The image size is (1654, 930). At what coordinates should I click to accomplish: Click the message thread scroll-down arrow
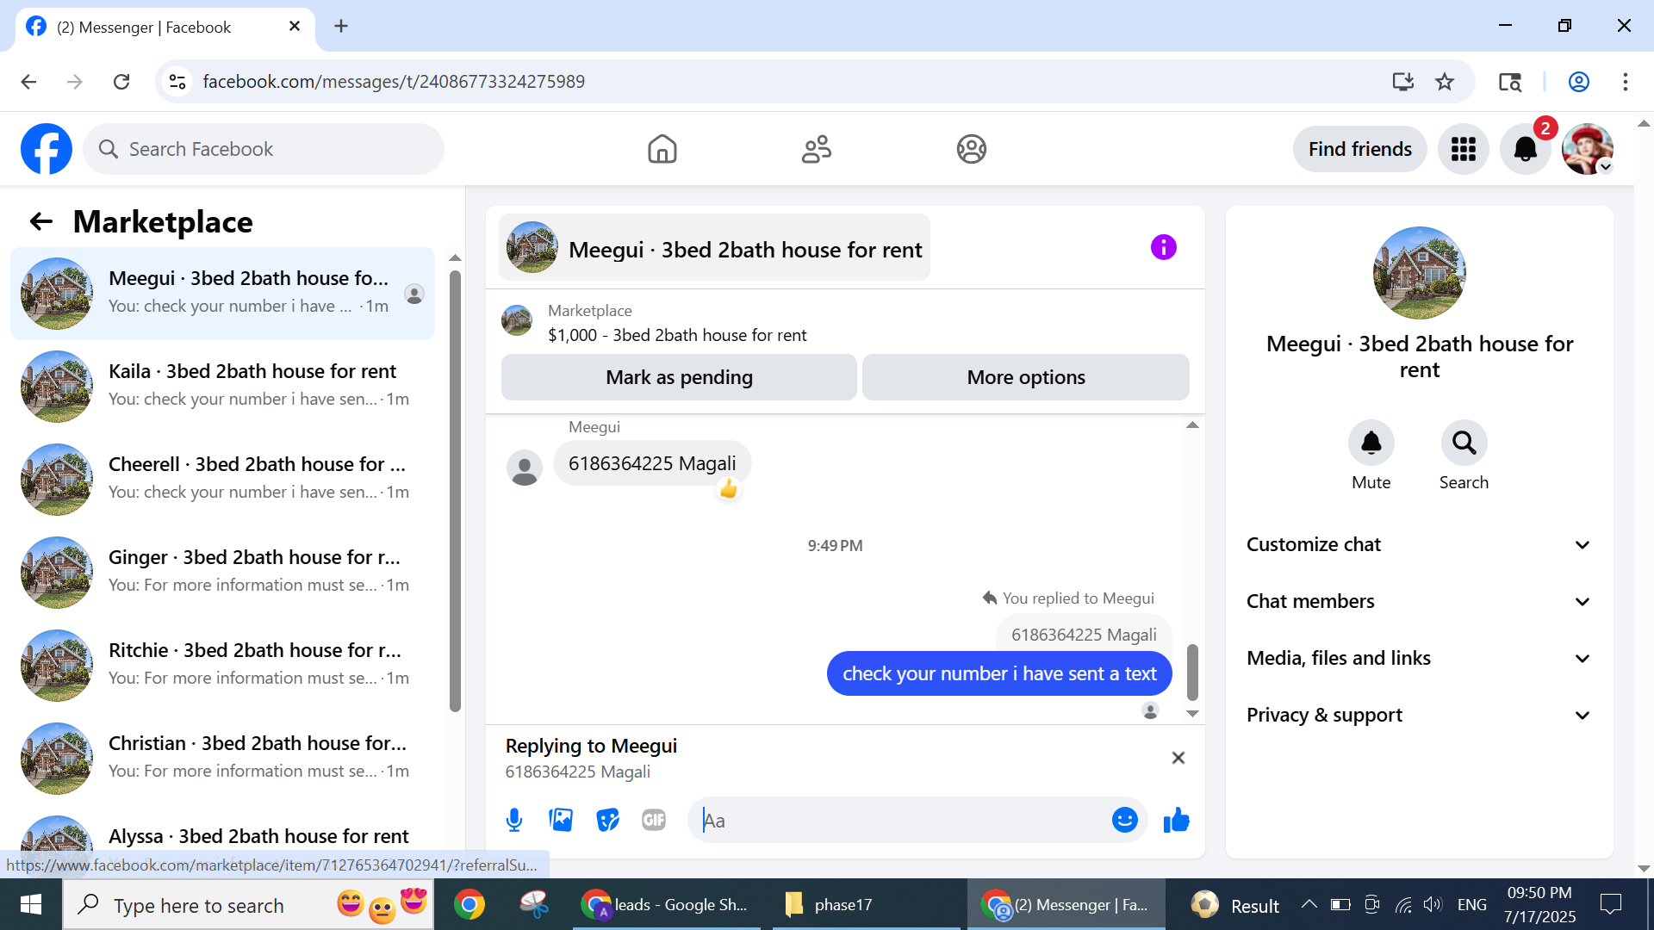[x=1192, y=713]
